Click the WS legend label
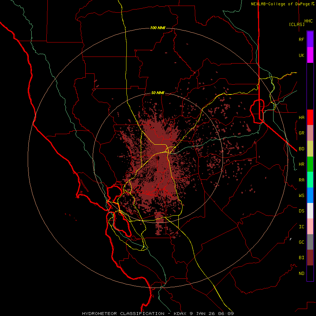The image size is (316, 316). [302, 196]
